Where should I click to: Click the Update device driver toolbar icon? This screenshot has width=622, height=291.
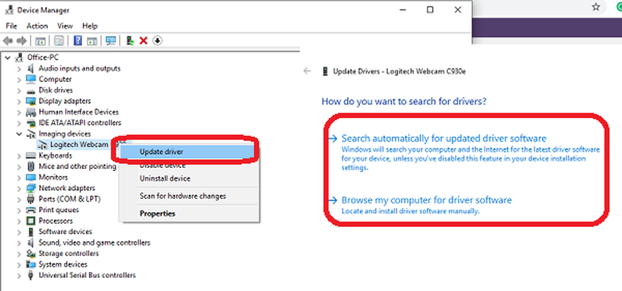coord(130,40)
